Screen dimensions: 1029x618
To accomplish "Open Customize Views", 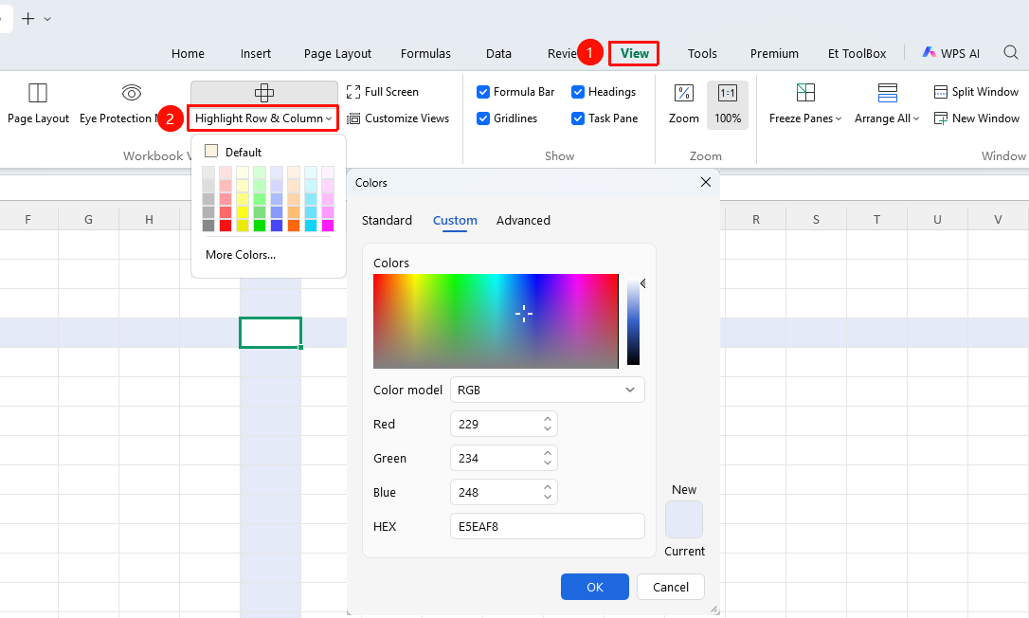I will [398, 118].
